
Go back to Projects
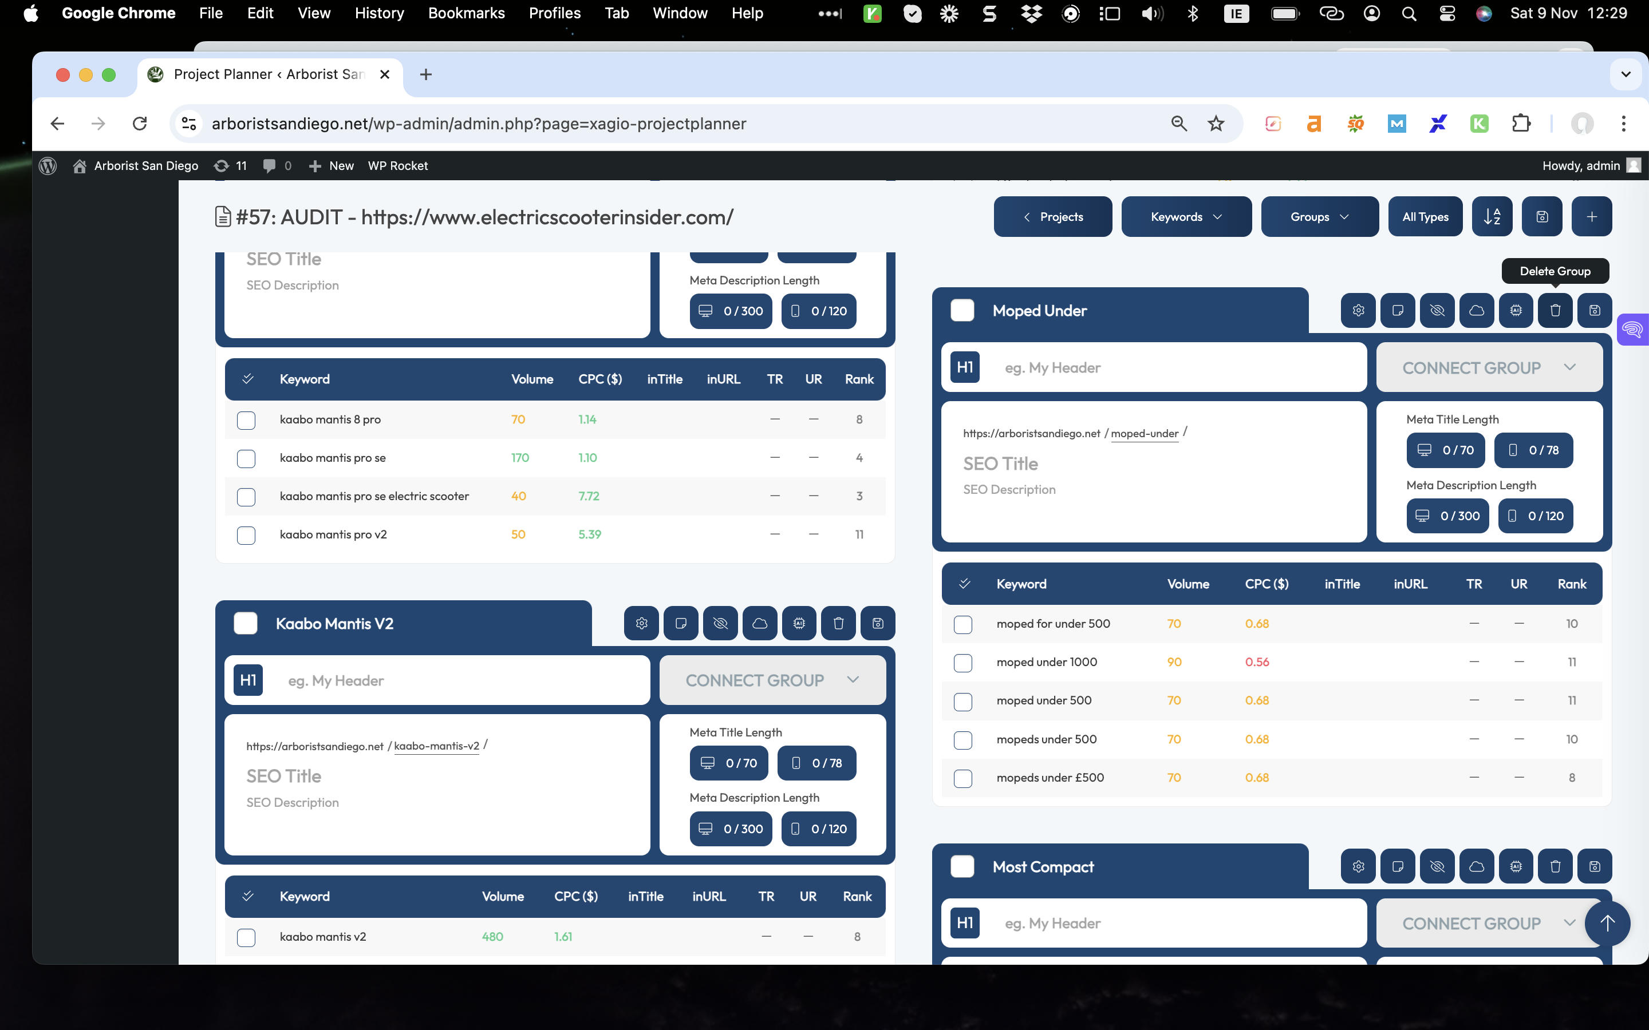[x=1053, y=217]
